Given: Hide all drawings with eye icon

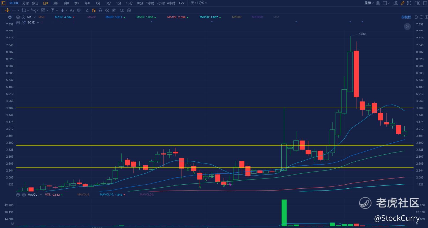Looking at the screenshot, I should pos(107,10).
